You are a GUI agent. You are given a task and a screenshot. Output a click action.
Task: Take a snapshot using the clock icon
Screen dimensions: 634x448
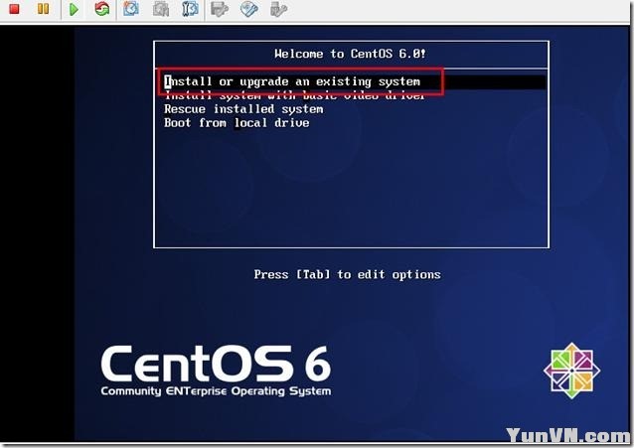[130, 9]
